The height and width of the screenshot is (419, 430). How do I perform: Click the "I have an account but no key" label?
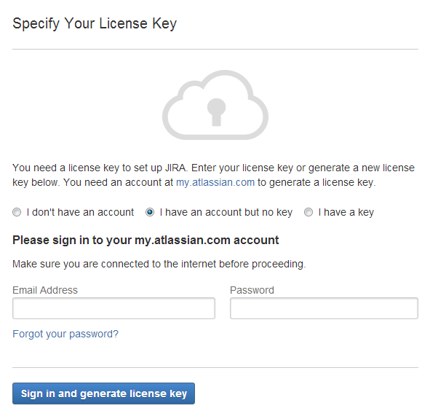point(226,212)
